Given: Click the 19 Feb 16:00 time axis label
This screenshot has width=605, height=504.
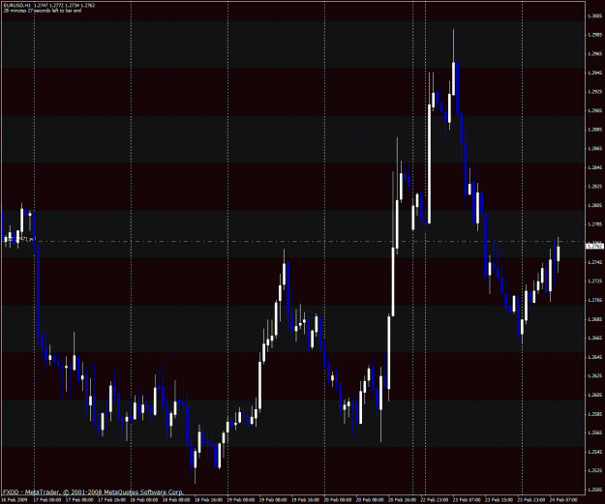Looking at the screenshot, I should [x=306, y=500].
